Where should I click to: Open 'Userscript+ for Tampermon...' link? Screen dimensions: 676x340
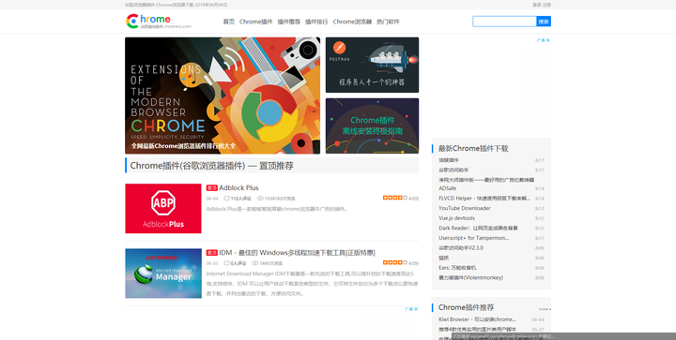[x=474, y=238]
